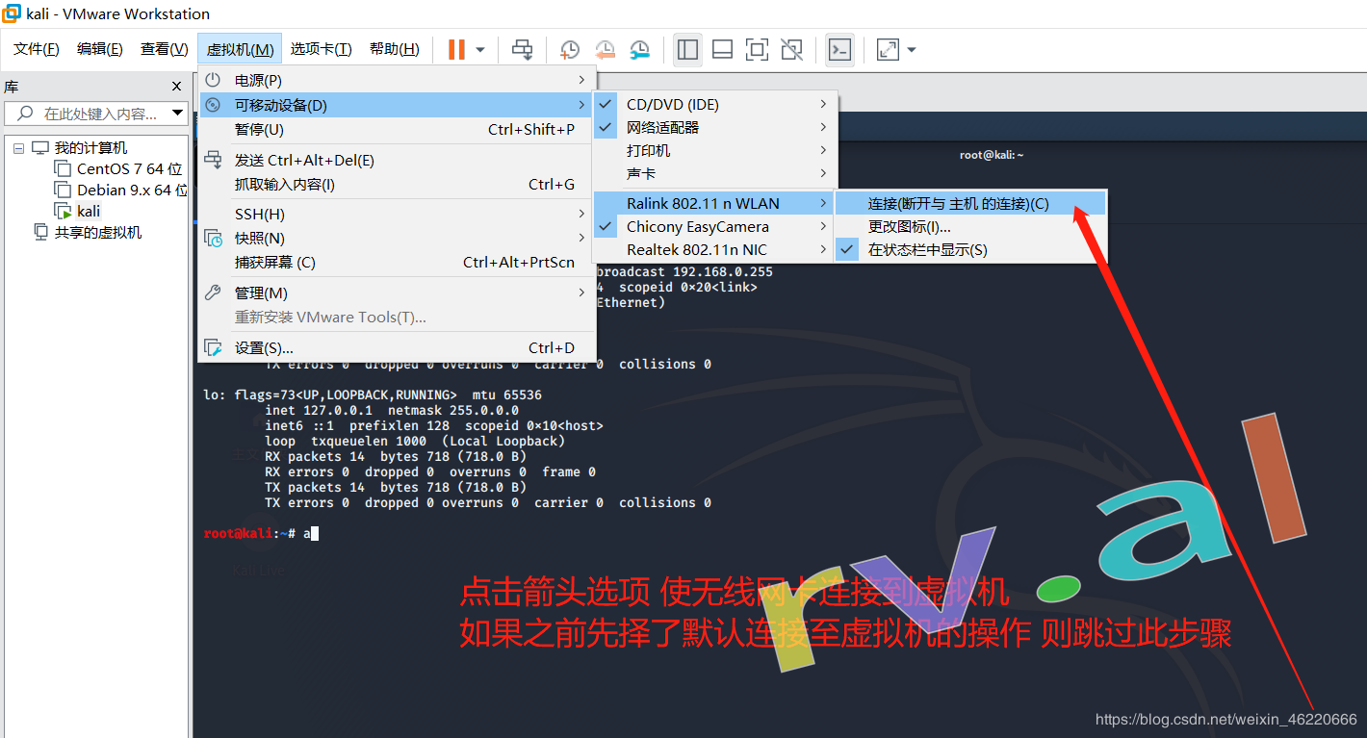Open the 文件(F) menu
Viewport: 1367px width, 738px height.
pyautogui.click(x=37, y=49)
